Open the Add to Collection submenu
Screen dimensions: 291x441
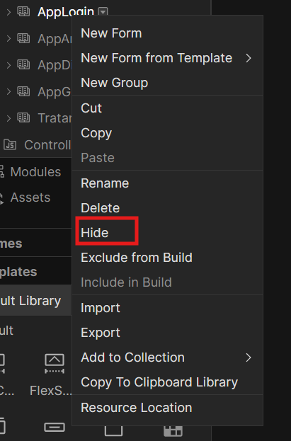pyautogui.click(x=168, y=357)
